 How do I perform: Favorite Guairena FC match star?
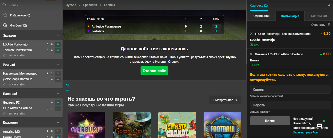pyautogui.click(x=5, y=113)
